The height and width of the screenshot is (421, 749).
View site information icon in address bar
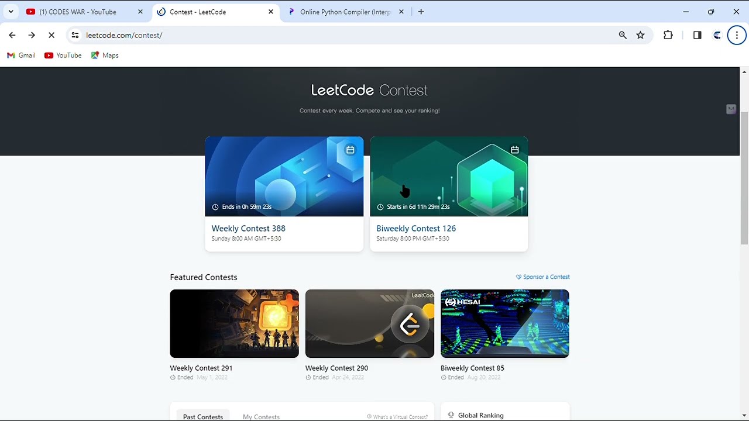75,35
